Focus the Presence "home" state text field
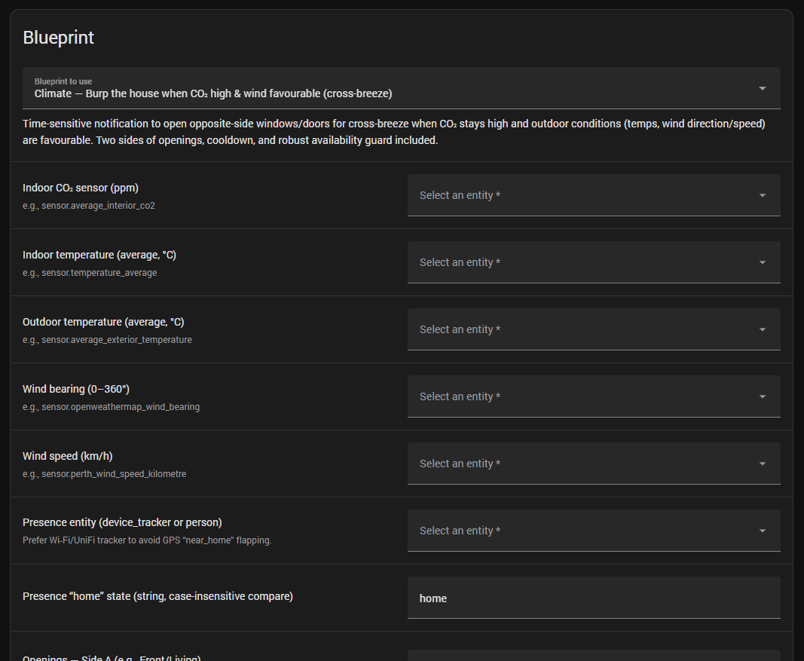This screenshot has height=661, width=804. point(593,598)
